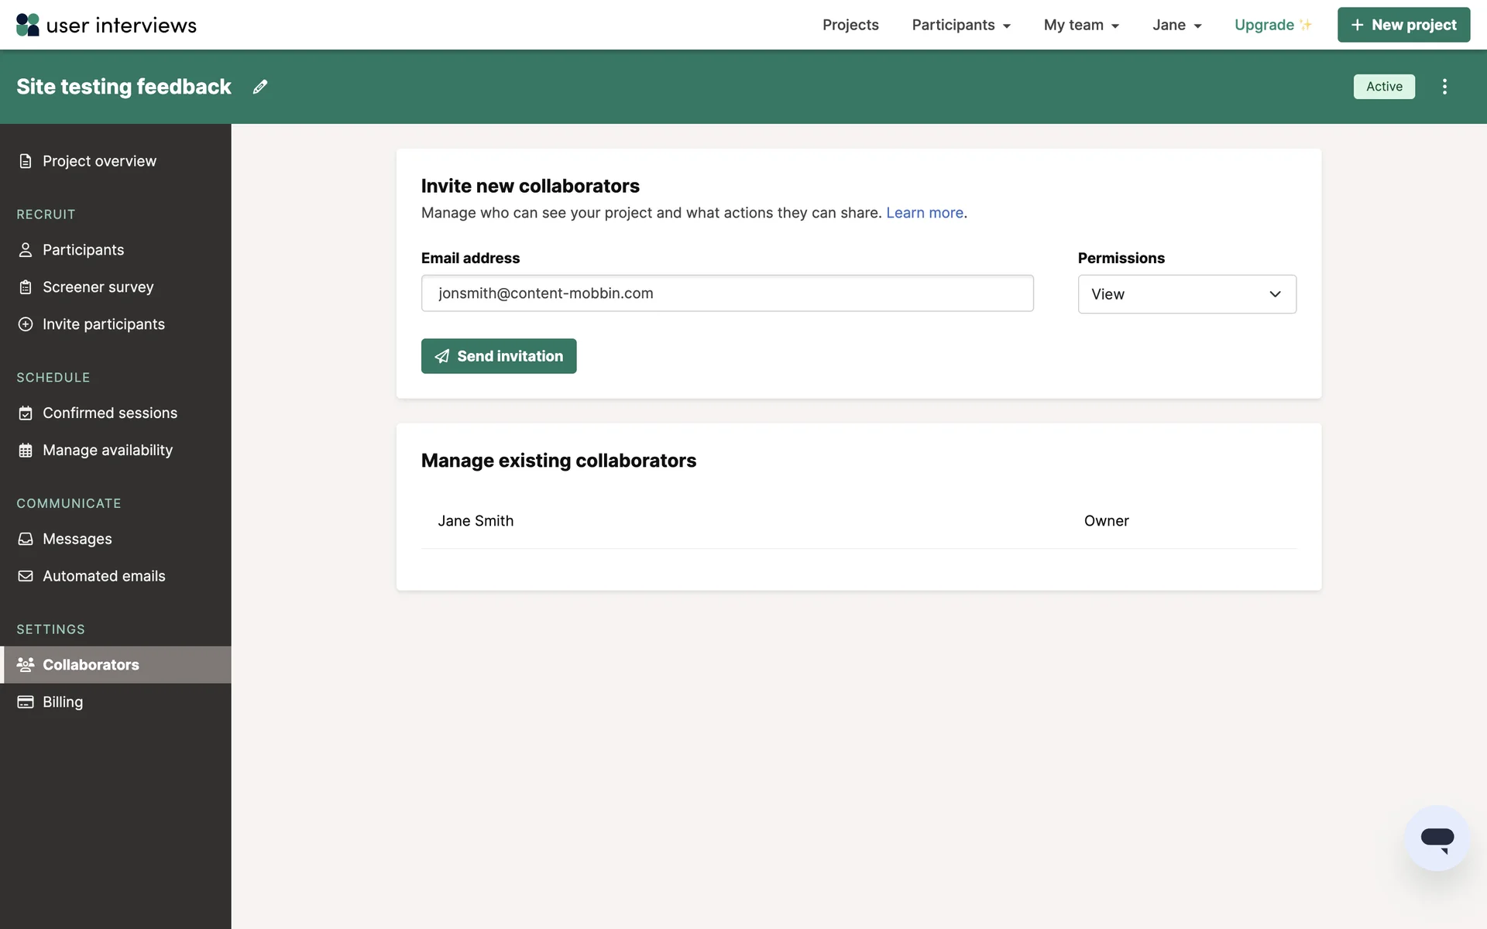
Task: Follow the Learn more link
Action: click(x=924, y=213)
